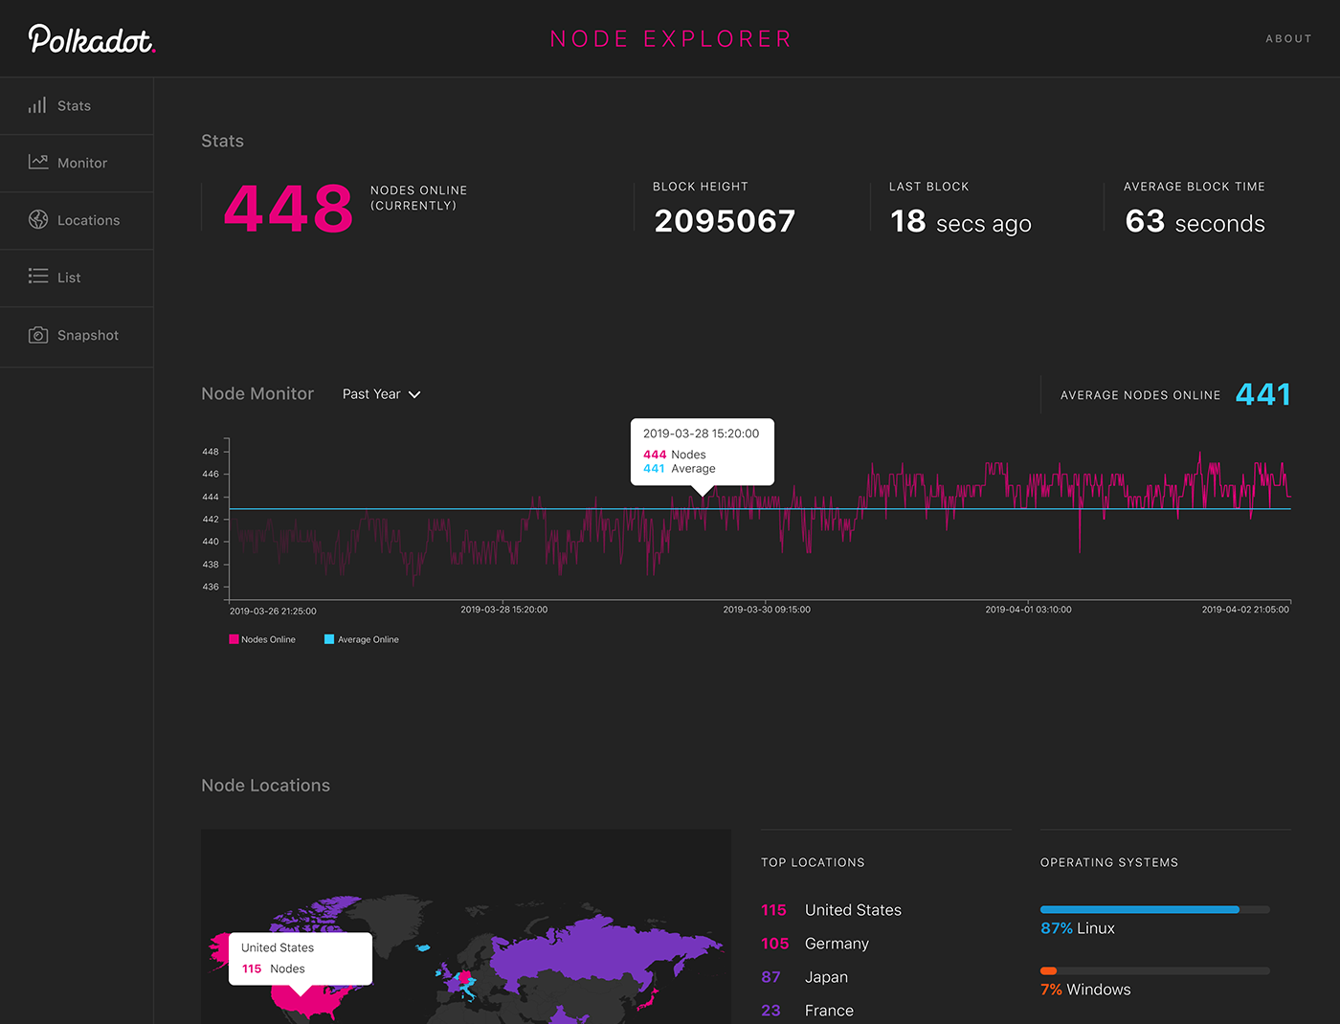Screen dimensions: 1340x1024
Task: Click the Node Locations heading
Action: [x=265, y=786]
